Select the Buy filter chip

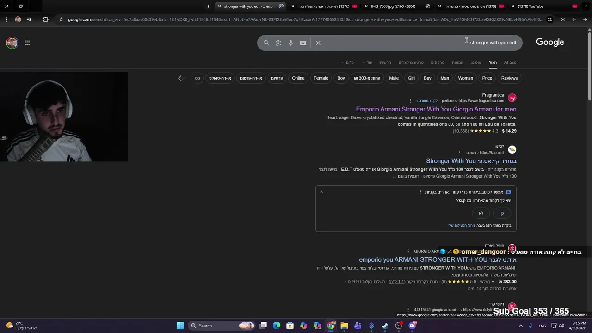(x=427, y=78)
